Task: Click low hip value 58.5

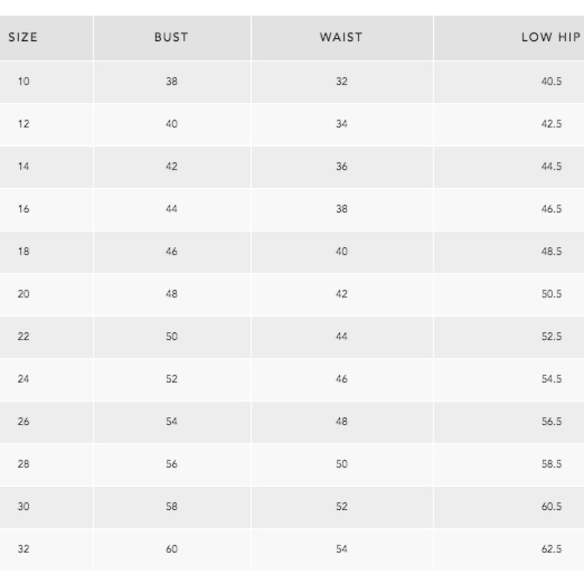Action: (551, 464)
